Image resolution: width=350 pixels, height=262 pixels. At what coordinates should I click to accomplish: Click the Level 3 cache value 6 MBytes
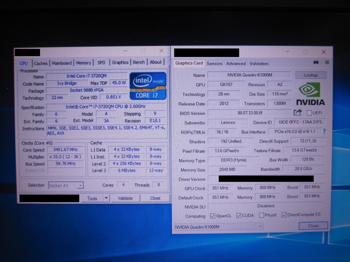126,171
